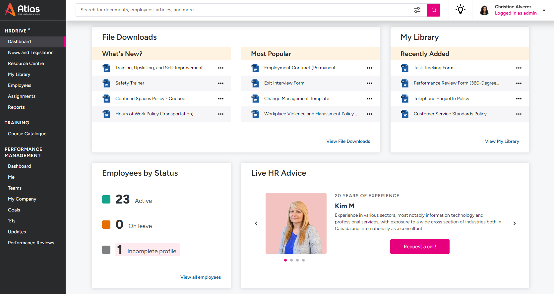Open options for Safety Trainer document

click(221, 83)
